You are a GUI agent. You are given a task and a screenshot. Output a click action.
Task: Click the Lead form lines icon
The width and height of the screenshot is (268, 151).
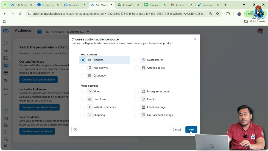(x=90, y=99)
